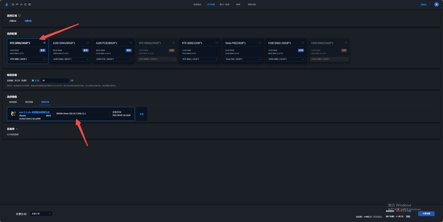Select the A100 SXM4/80GB*1 radio button
Screen dimensions: 443x222
88,43
